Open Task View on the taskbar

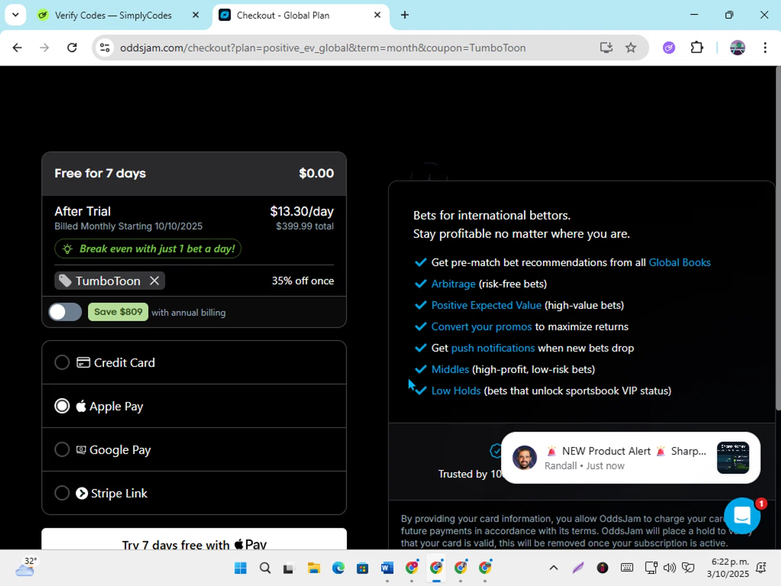tap(288, 568)
